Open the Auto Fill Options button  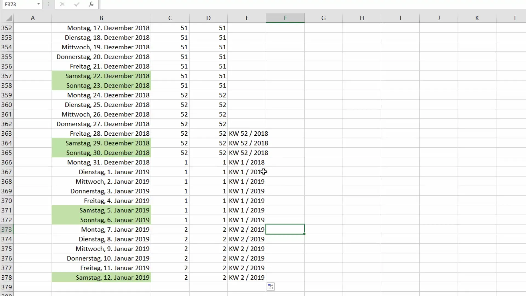pos(270,287)
